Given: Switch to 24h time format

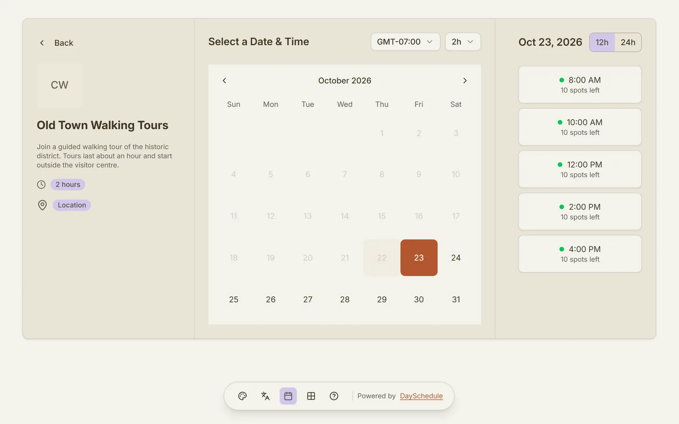Looking at the screenshot, I should (628, 42).
